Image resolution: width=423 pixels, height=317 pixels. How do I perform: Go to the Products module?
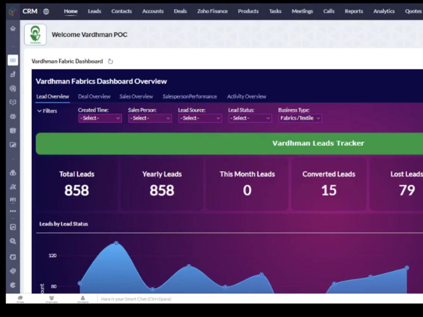pyautogui.click(x=248, y=11)
